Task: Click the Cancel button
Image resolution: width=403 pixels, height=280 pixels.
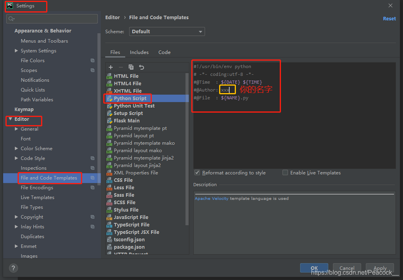Action: 347,268
